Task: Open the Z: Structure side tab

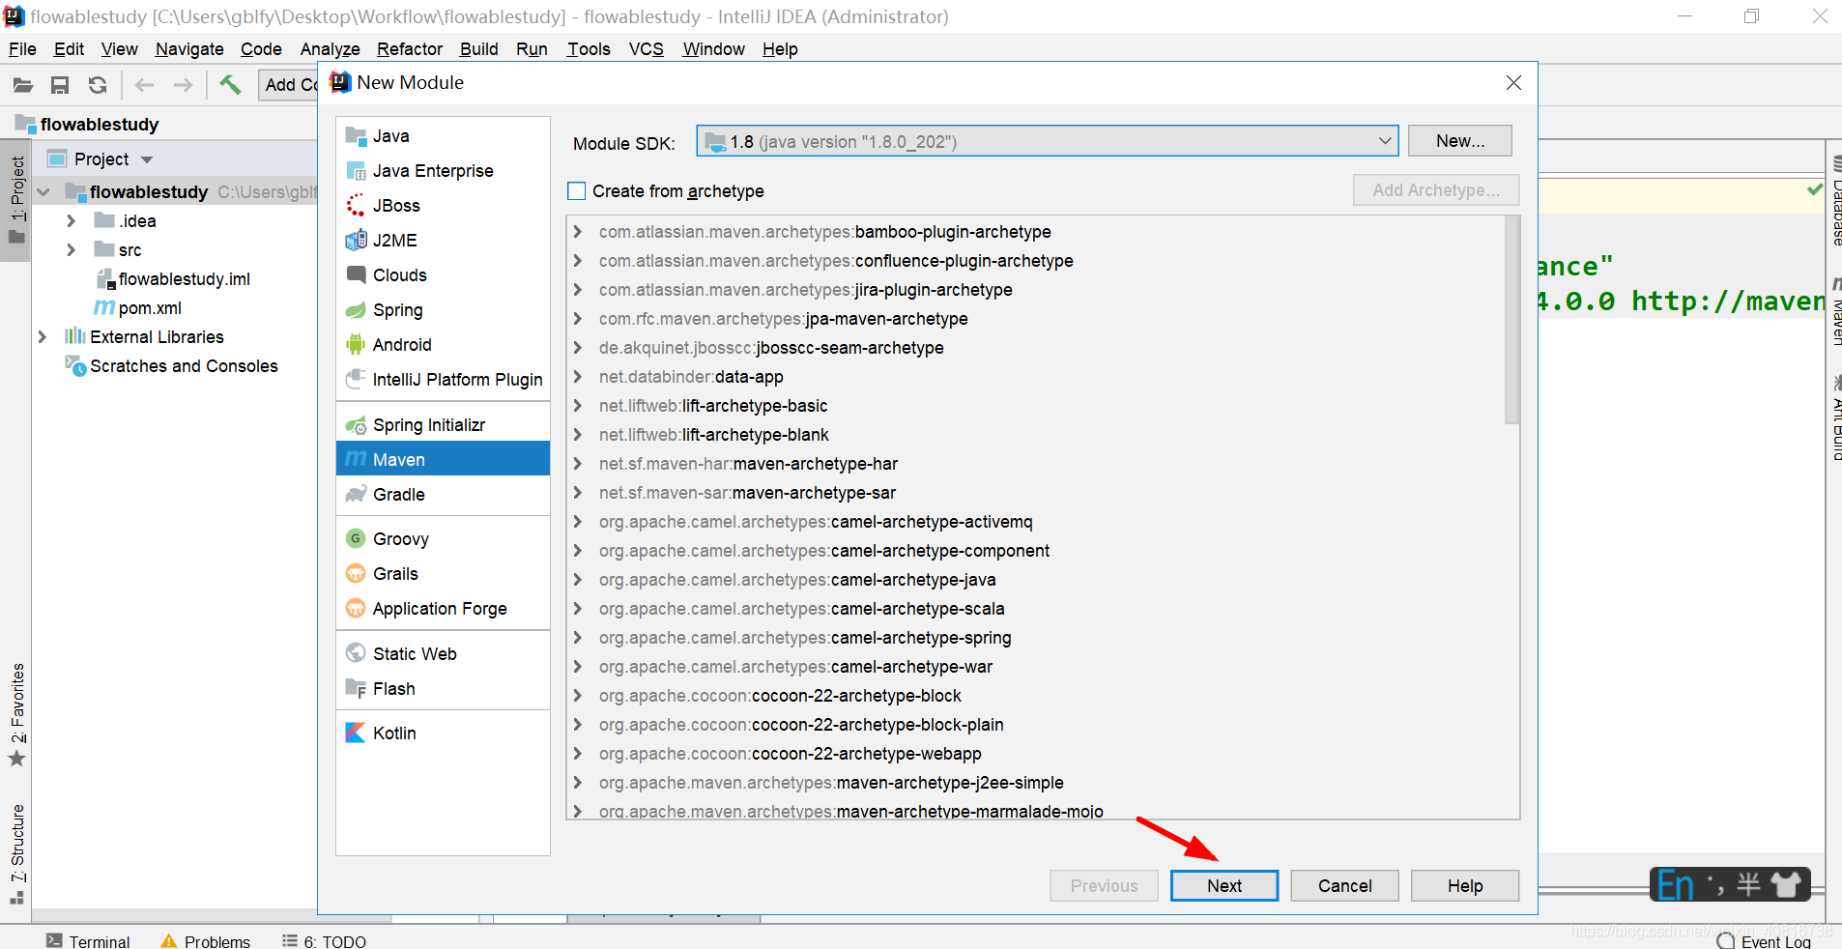Action: [x=16, y=854]
